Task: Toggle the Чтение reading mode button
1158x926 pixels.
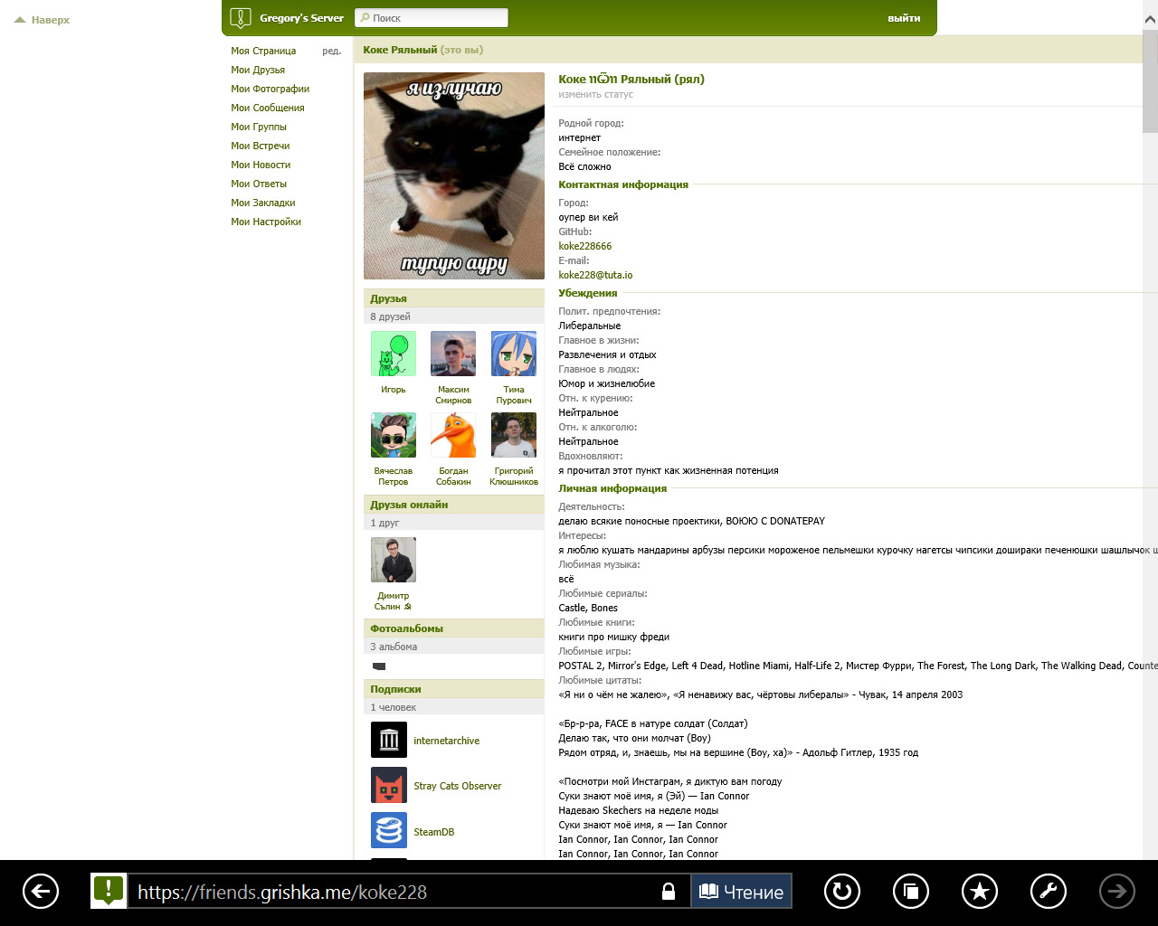Action: 741,892
